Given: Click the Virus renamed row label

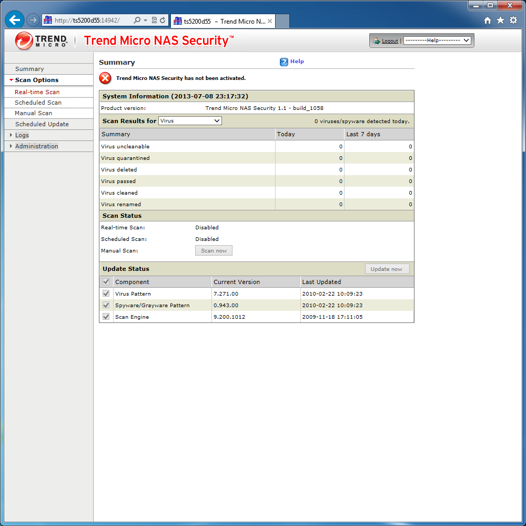Looking at the screenshot, I should click(x=121, y=204).
